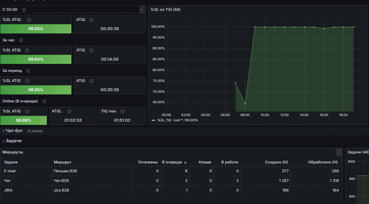Collapse the Задачи row
Screen dimensions: 369x204
(13, 141)
